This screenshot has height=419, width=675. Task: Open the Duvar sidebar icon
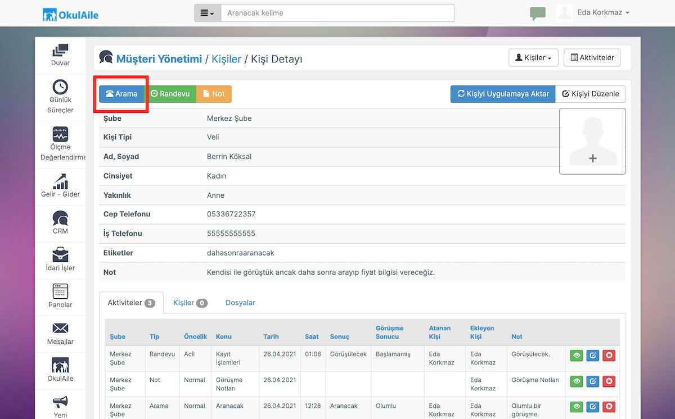coord(60,50)
